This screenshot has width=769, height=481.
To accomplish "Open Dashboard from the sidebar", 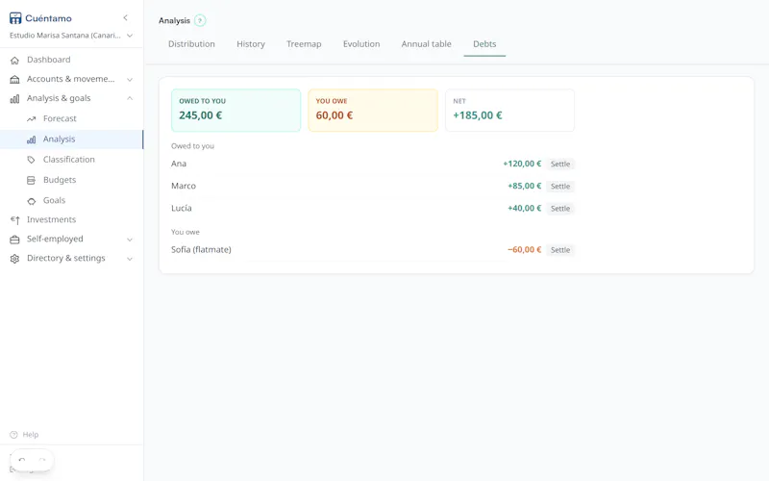I will [49, 60].
